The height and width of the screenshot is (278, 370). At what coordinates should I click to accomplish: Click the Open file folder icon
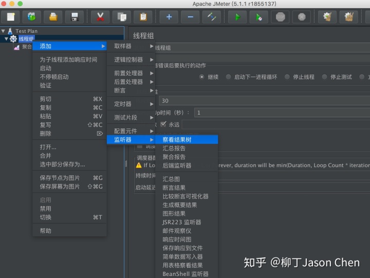(53, 17)
